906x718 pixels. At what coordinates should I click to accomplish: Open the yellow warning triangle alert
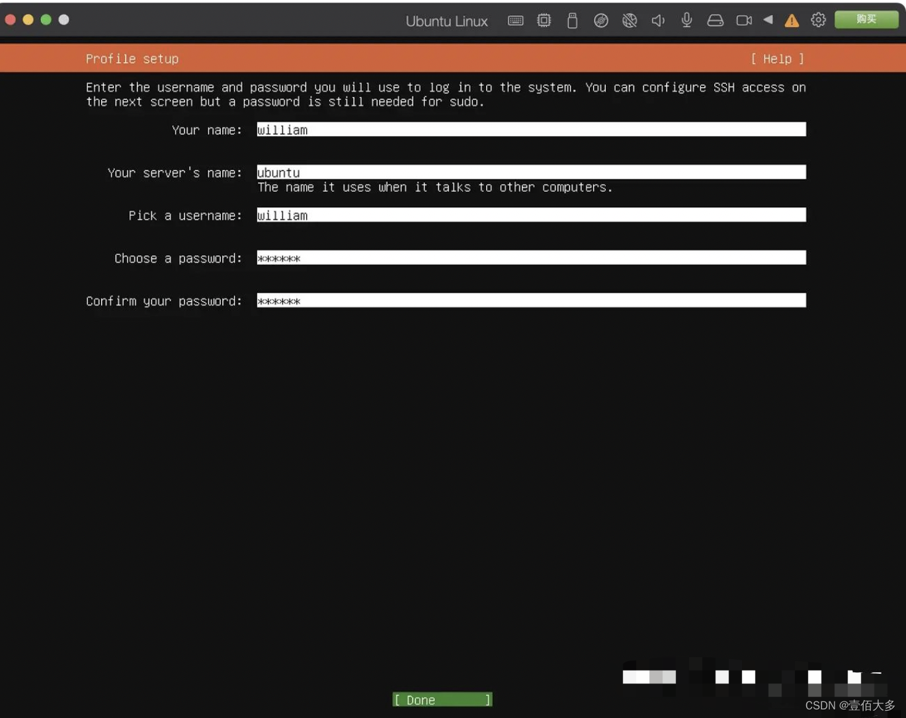pos(792,20)
